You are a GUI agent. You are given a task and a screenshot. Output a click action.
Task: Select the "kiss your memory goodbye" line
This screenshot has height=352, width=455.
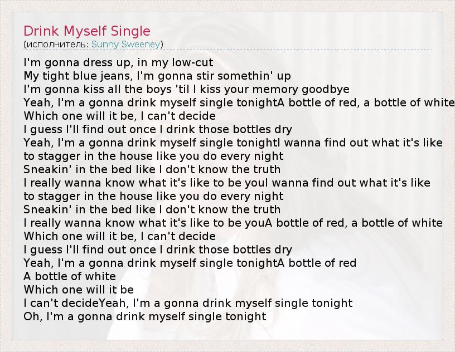click(x=186, y=89)
